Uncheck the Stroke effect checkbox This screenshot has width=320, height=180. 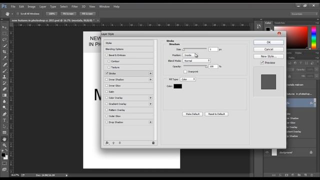tap(106, 73)
